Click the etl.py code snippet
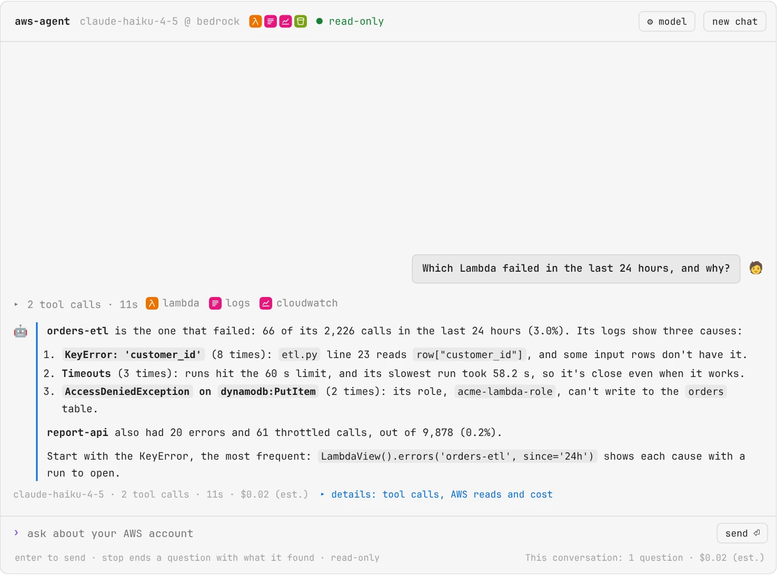 tap(300, 354)
